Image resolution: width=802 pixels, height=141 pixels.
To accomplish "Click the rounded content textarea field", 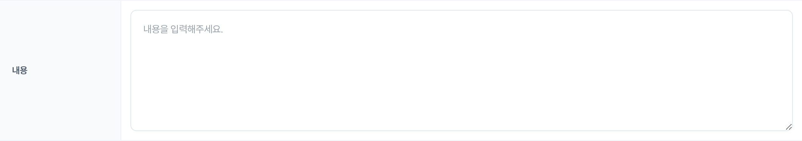I will 461,70.
